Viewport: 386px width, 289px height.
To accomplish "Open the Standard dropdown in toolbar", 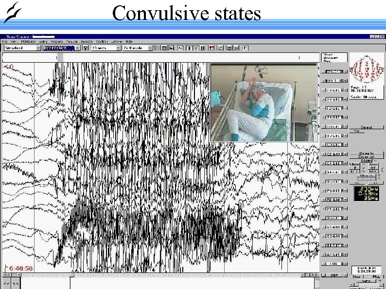I will tap(23, 48).
